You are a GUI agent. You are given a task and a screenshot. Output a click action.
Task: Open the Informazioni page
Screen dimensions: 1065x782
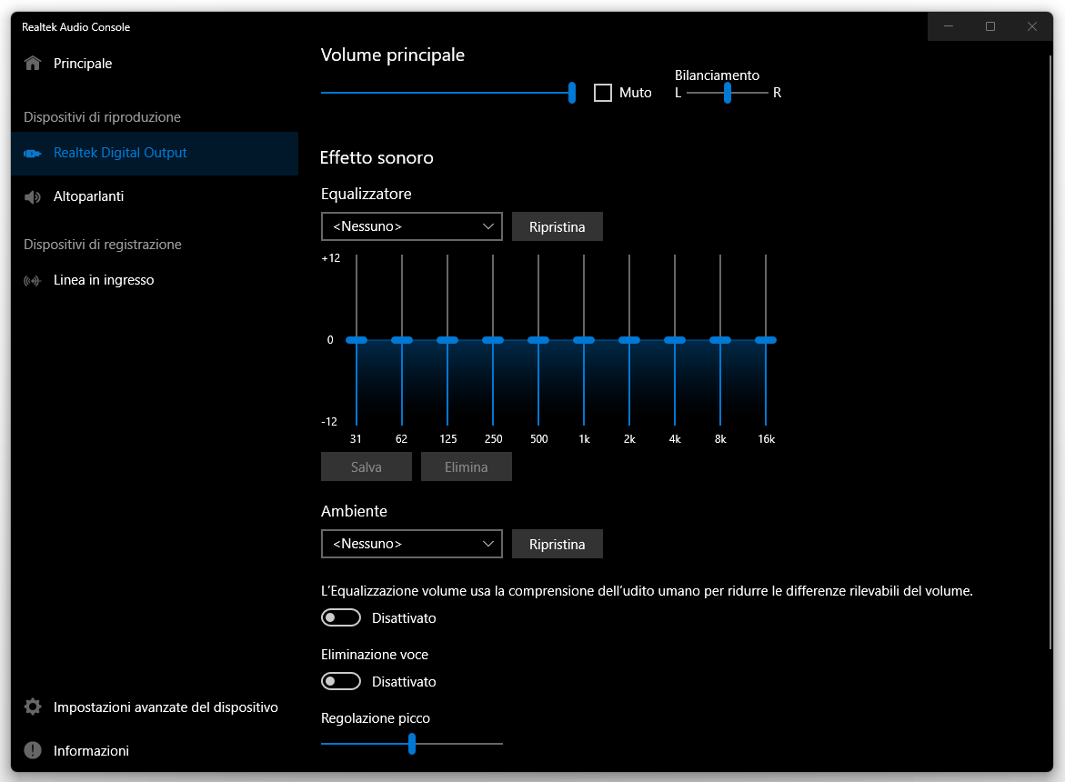click(x=155, y=751)
